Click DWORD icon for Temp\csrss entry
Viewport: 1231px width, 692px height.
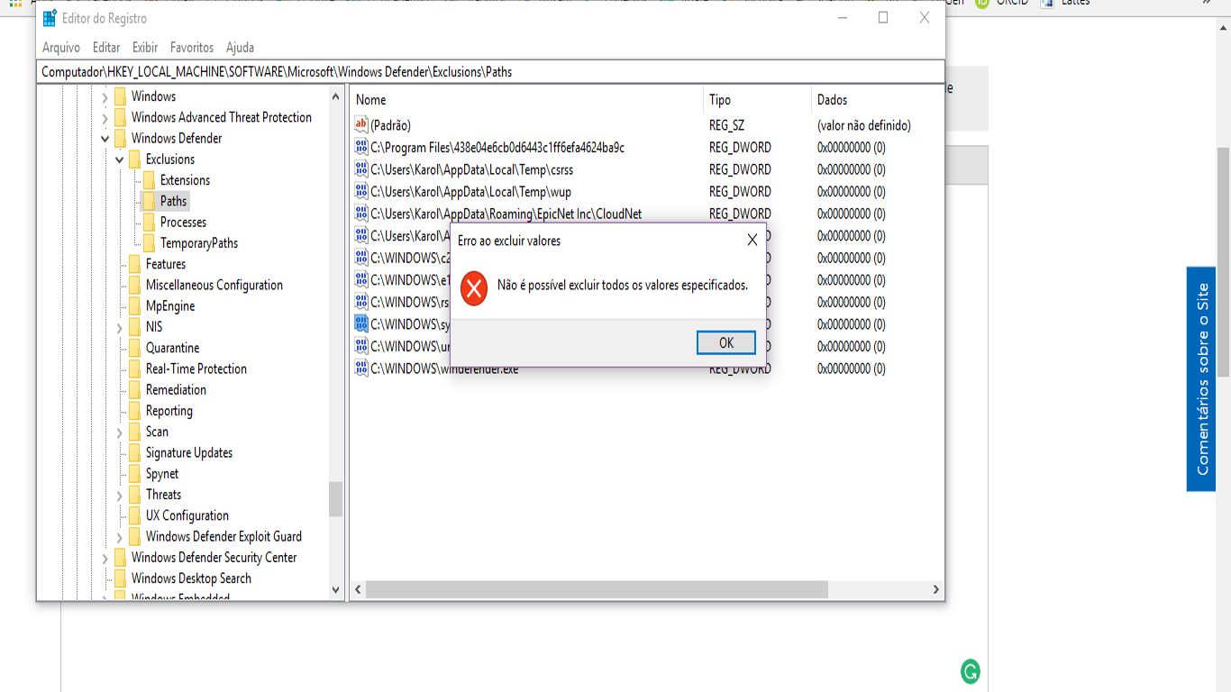pyautogui.click(x=361, y=169)
